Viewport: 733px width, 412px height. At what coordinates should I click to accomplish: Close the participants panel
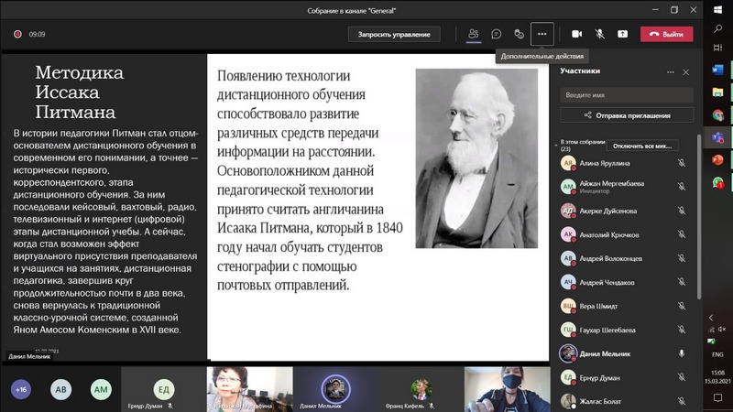point(685,72)
